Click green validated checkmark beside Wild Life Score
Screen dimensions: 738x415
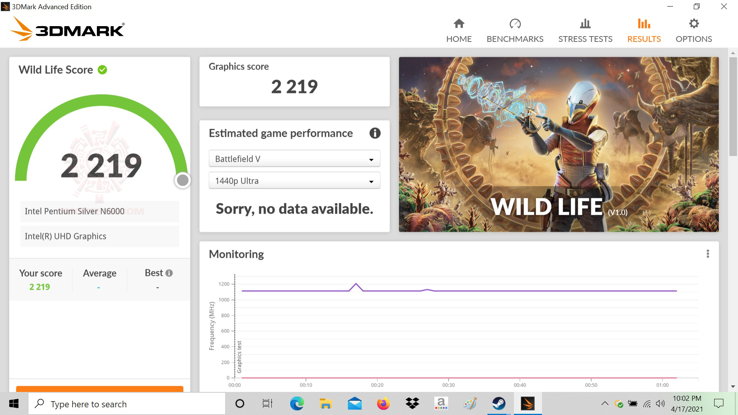(x=102, y=70)
